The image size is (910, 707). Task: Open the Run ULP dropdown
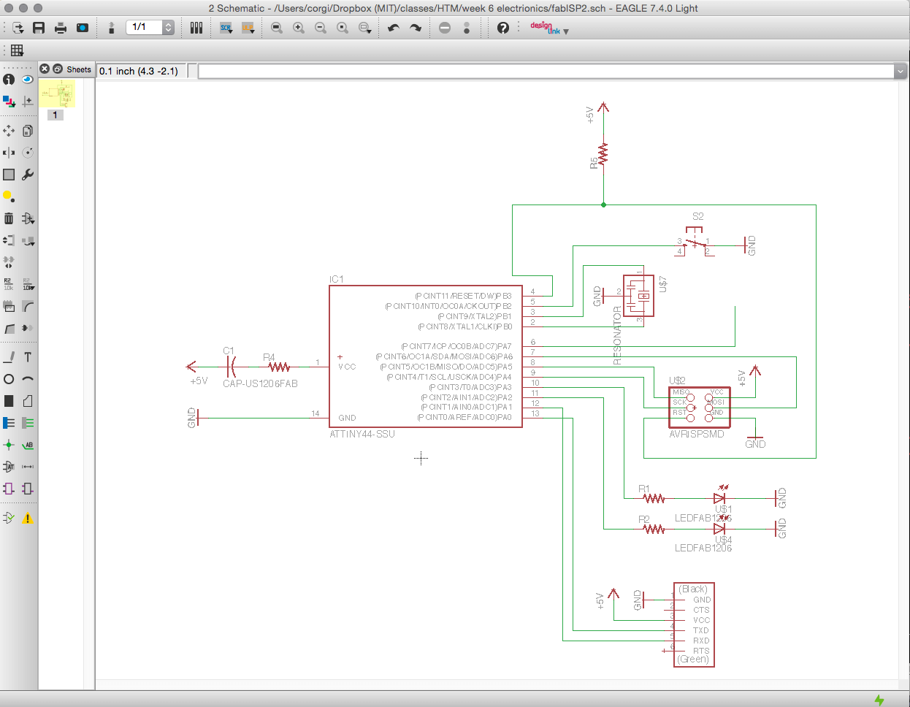click(x=248, y=28)
